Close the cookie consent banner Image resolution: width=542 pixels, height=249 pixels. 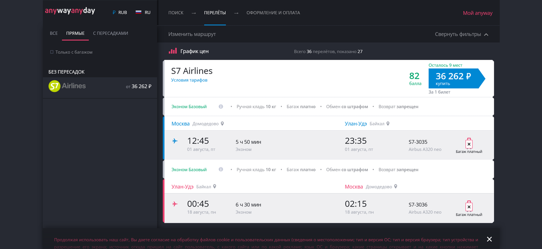coord(489,239)
